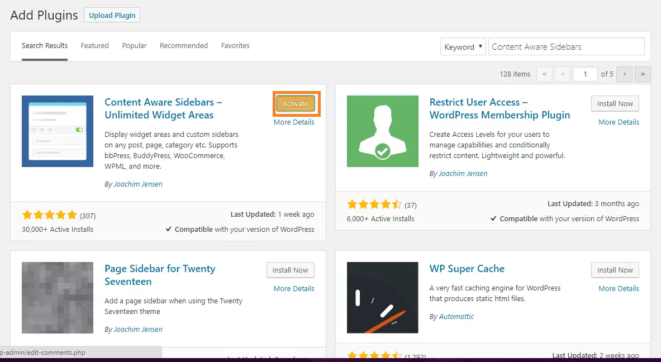
Task: Open Content Aware Sidebars plugin thumbnail
Action: (58, 131)
